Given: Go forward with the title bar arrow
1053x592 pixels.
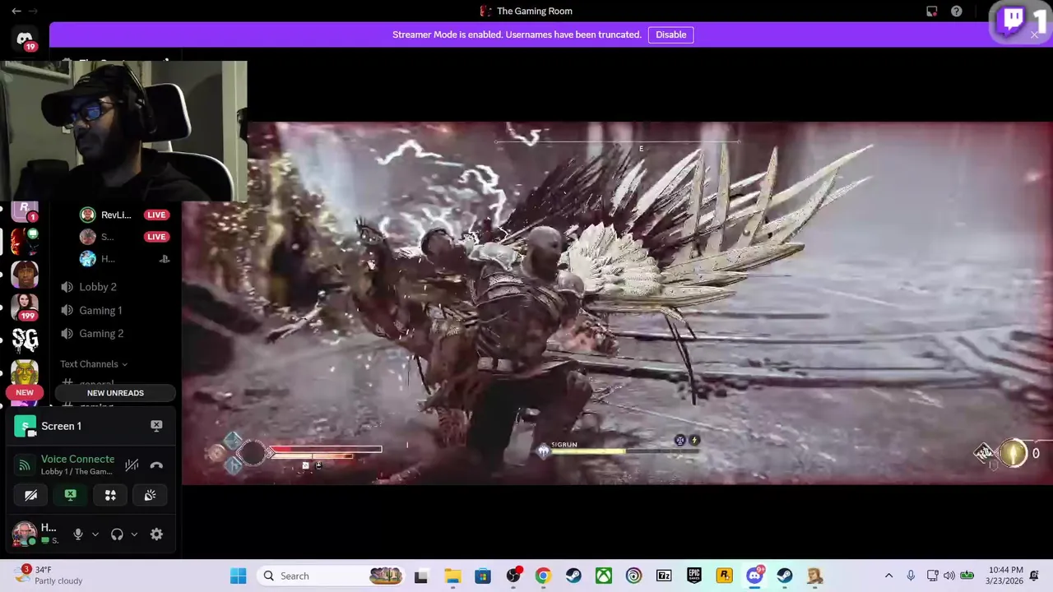Looking at the screenshot, I should [34, 12].
